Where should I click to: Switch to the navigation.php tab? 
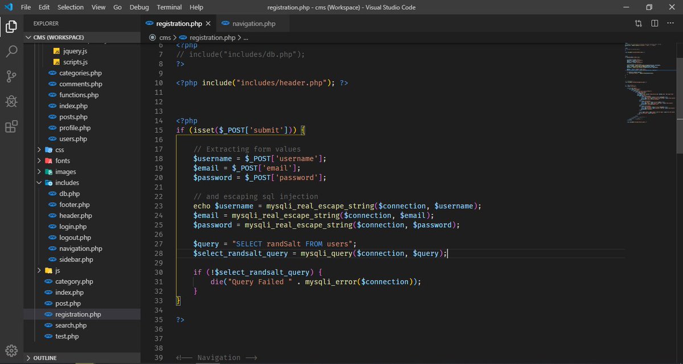253,24
